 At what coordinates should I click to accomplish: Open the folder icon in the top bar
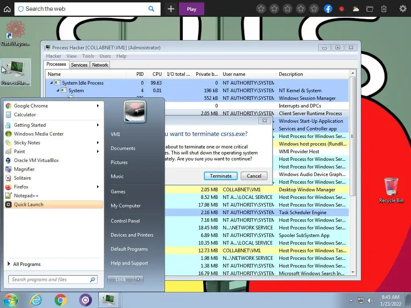(x=370, y=9)
